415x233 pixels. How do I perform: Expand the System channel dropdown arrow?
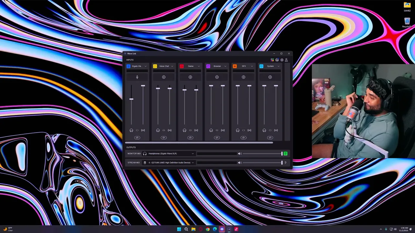coord(279,66)
